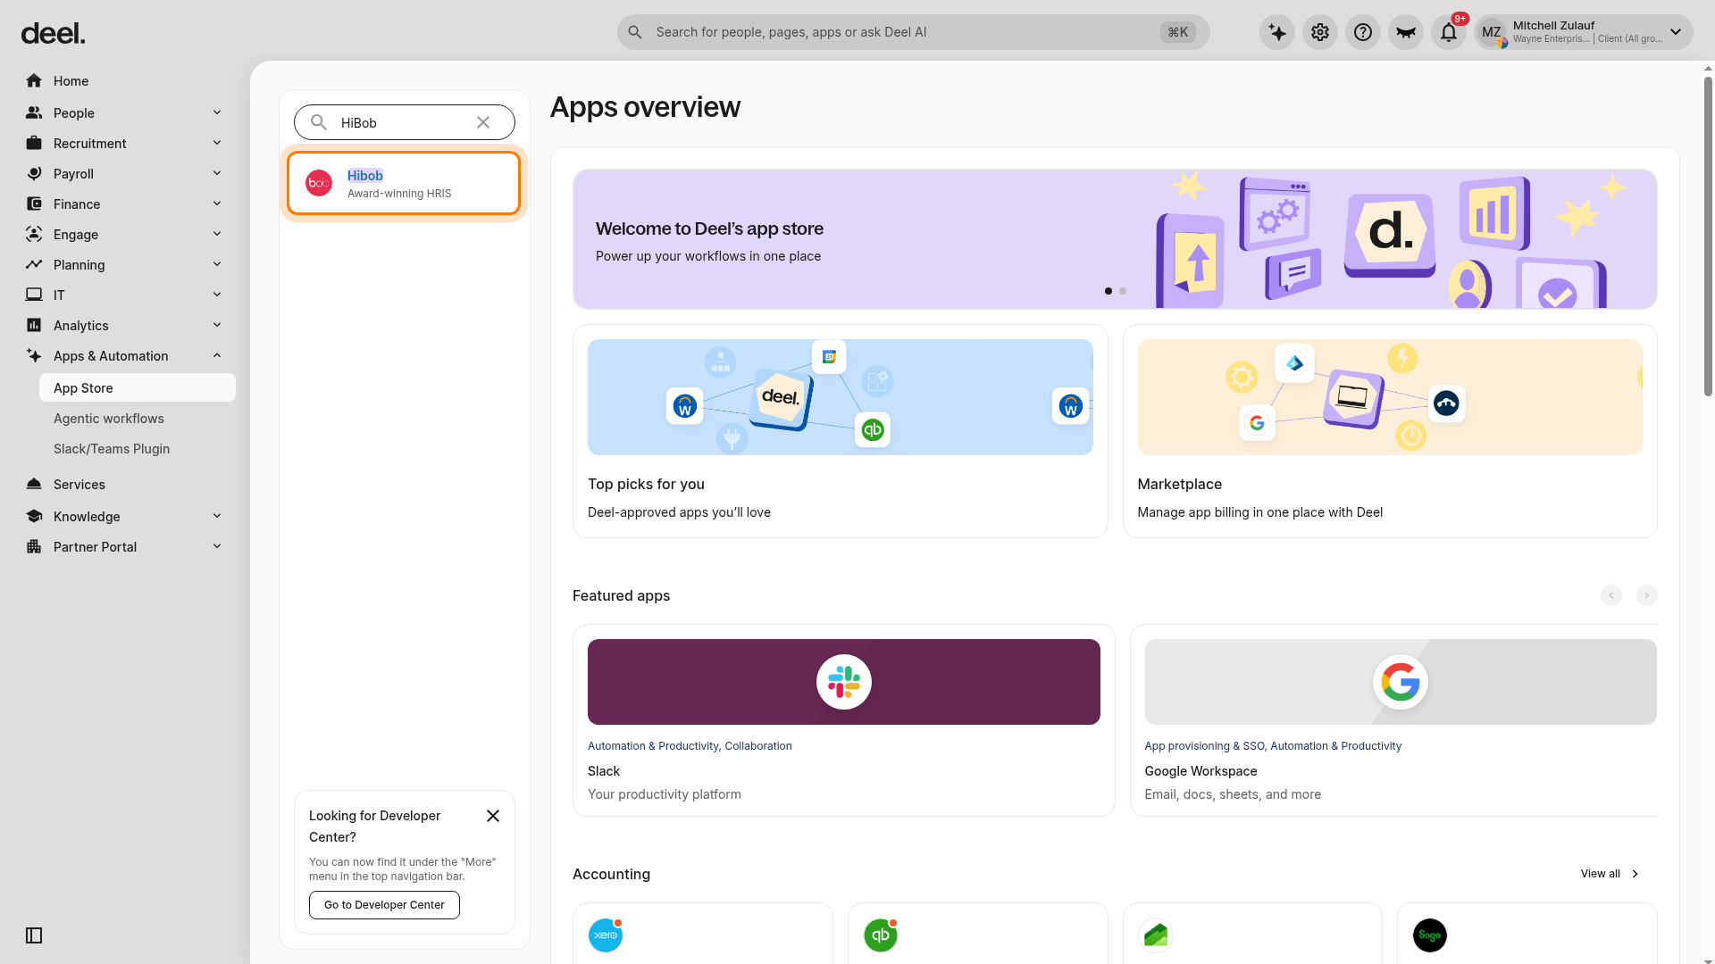Click the Deel logo
Viewport: 1715px width, 964px height.
[53, 34]
